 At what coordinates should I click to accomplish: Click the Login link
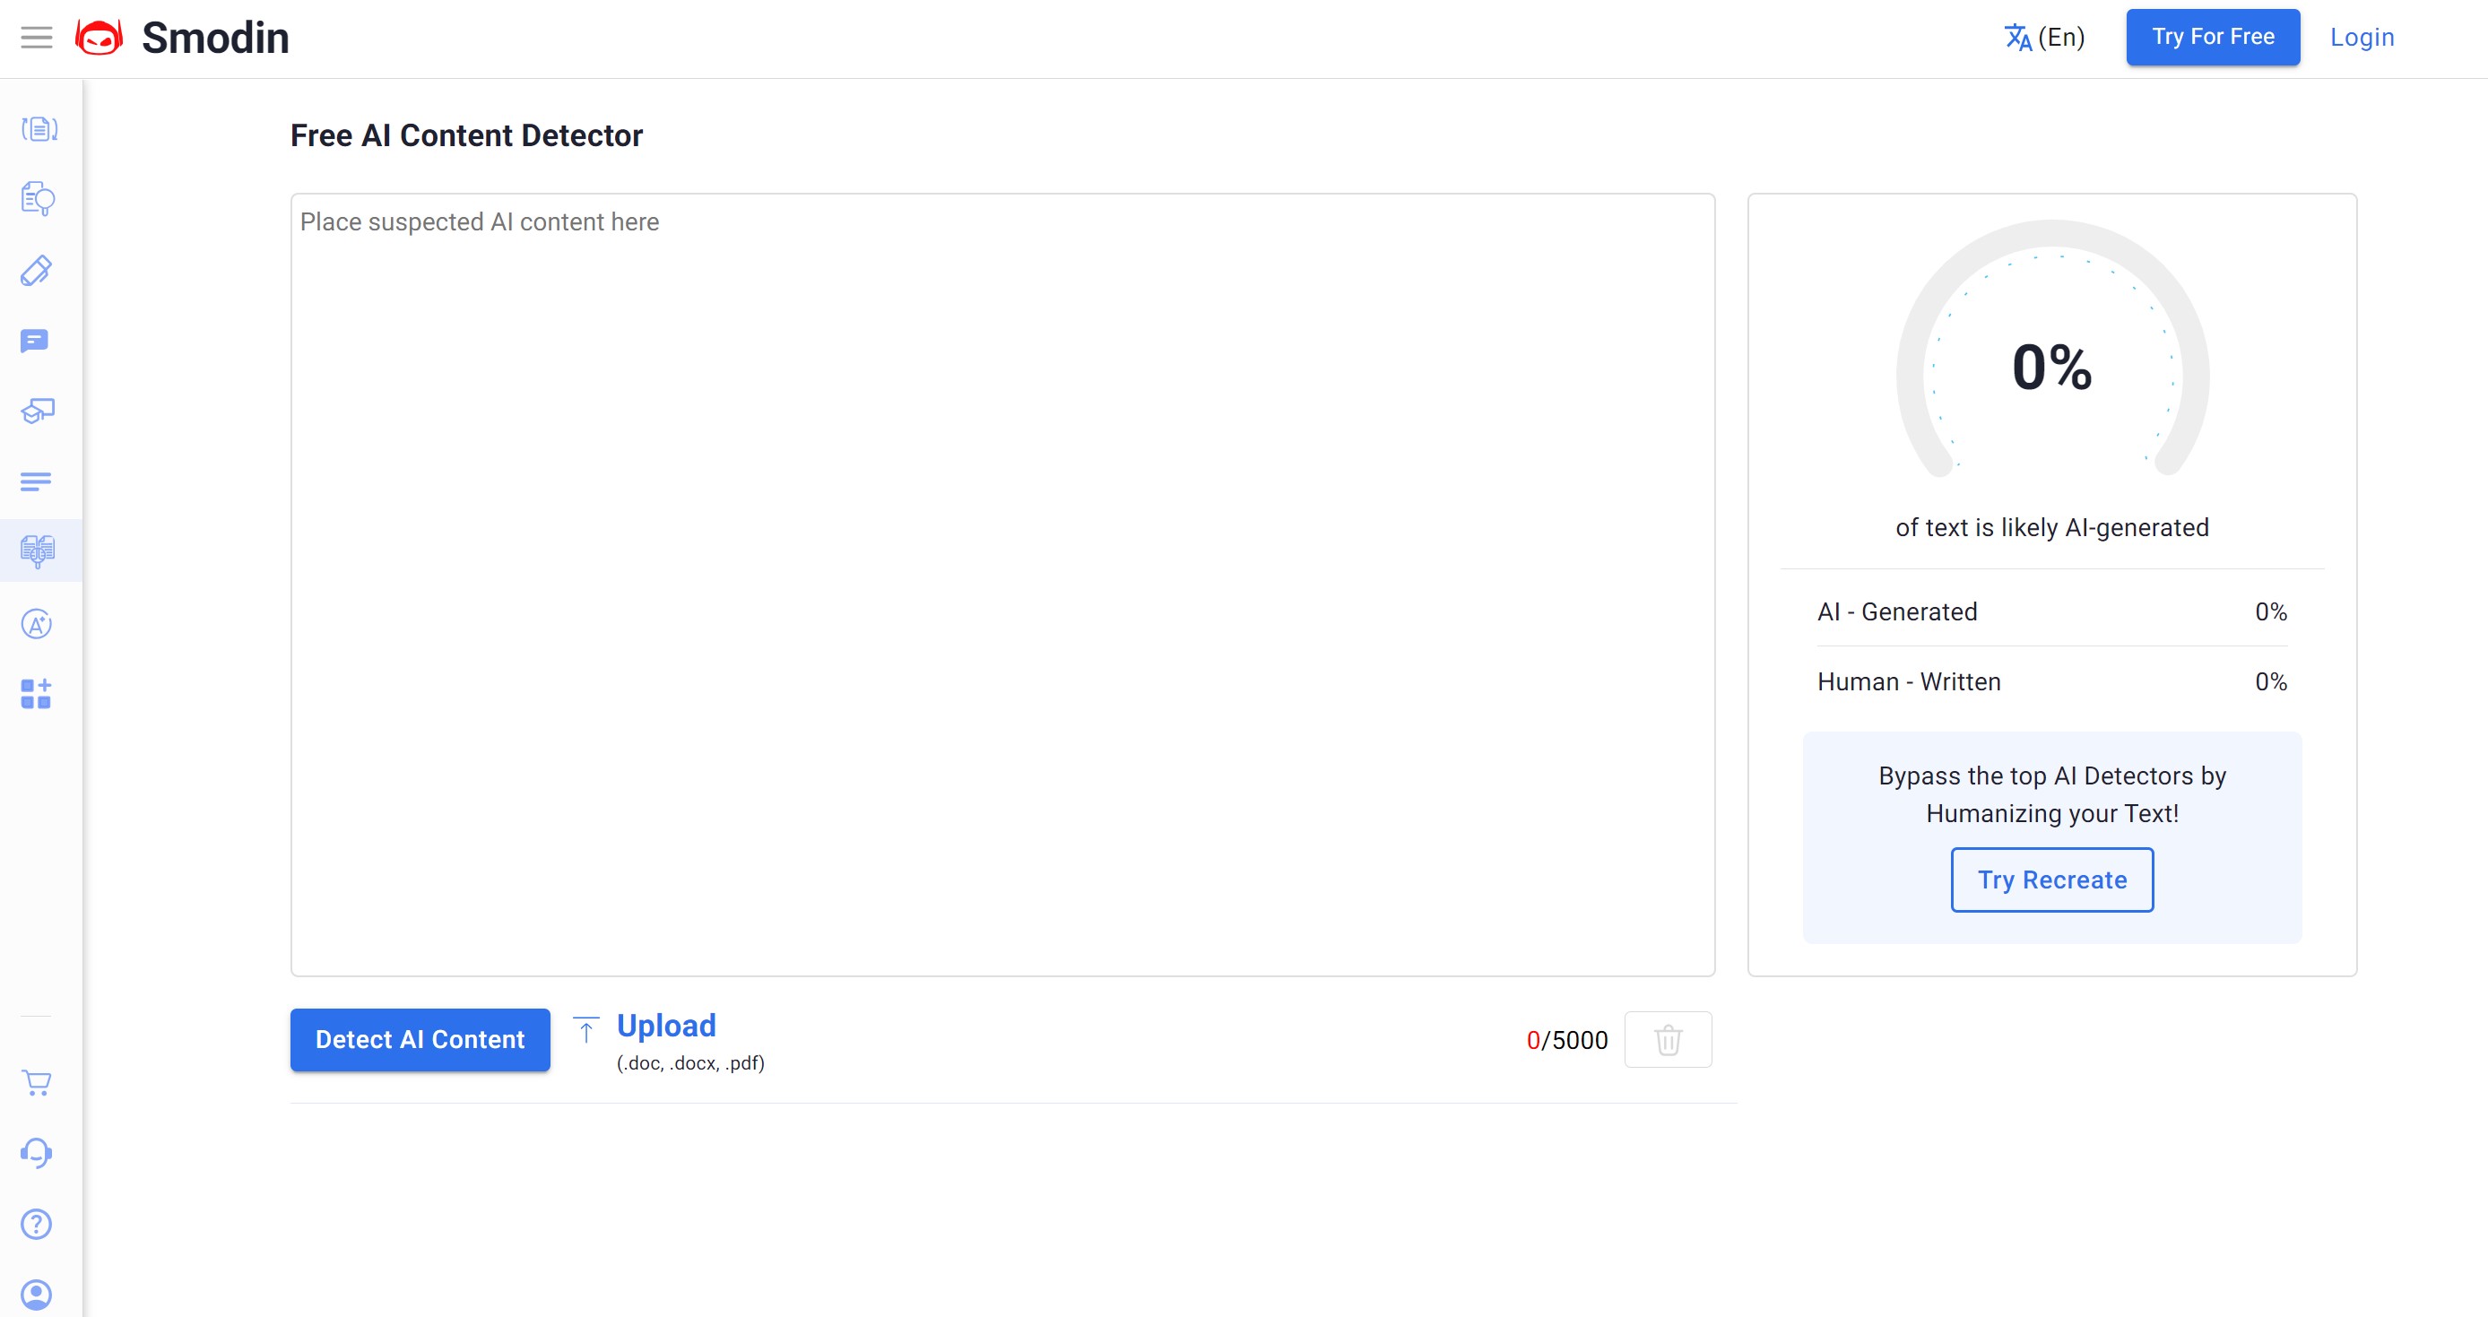(2362, 38)
